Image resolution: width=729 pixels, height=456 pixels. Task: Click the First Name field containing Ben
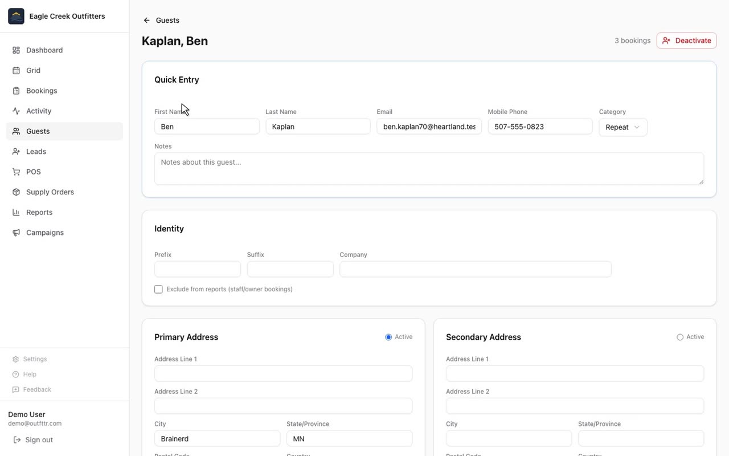(x=207, y=127)
